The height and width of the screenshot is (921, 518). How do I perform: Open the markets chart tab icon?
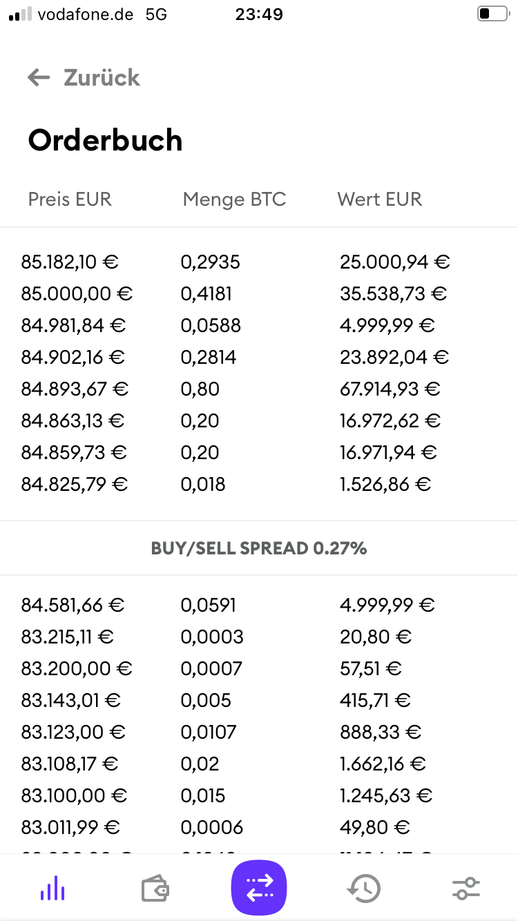[x=52, y=888]
